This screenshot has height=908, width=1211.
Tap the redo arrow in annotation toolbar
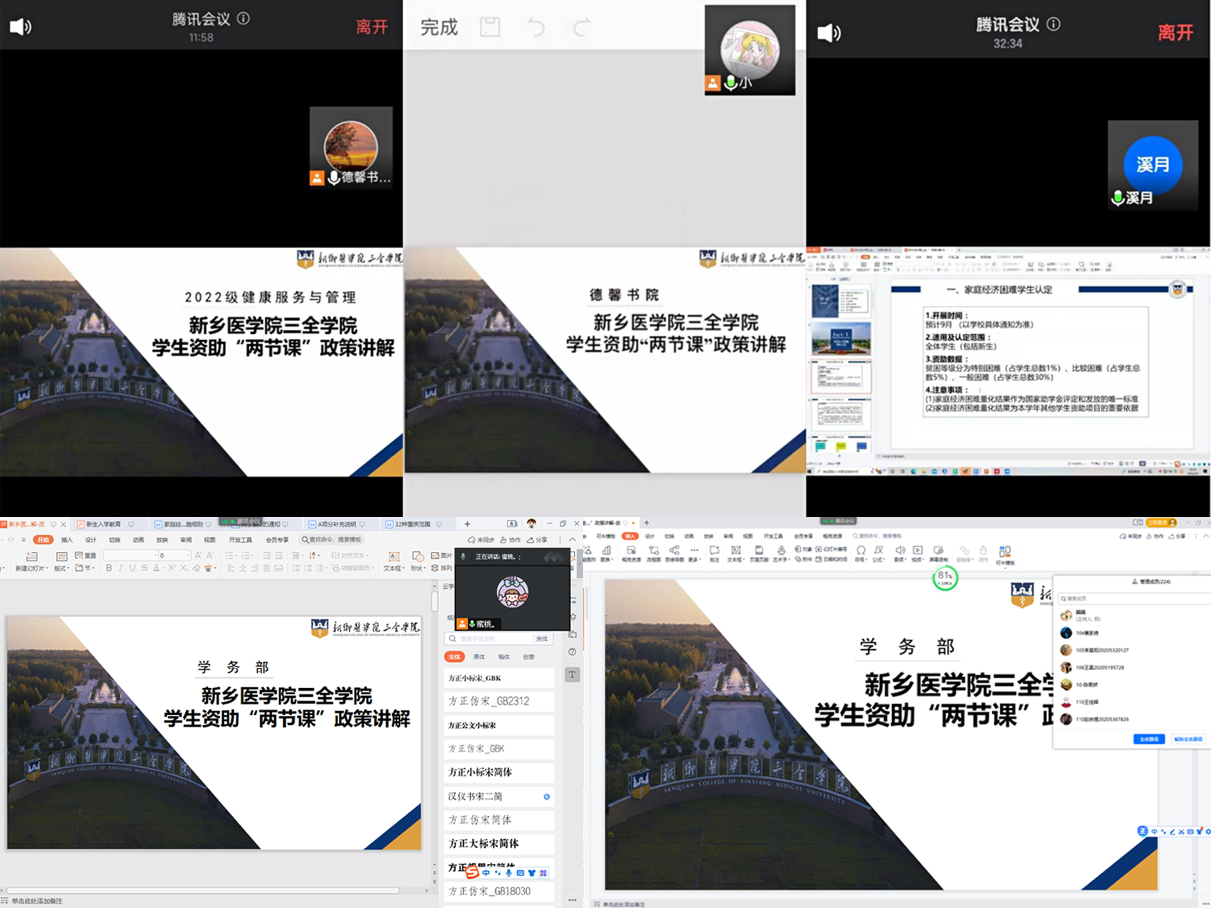point(581,28)
